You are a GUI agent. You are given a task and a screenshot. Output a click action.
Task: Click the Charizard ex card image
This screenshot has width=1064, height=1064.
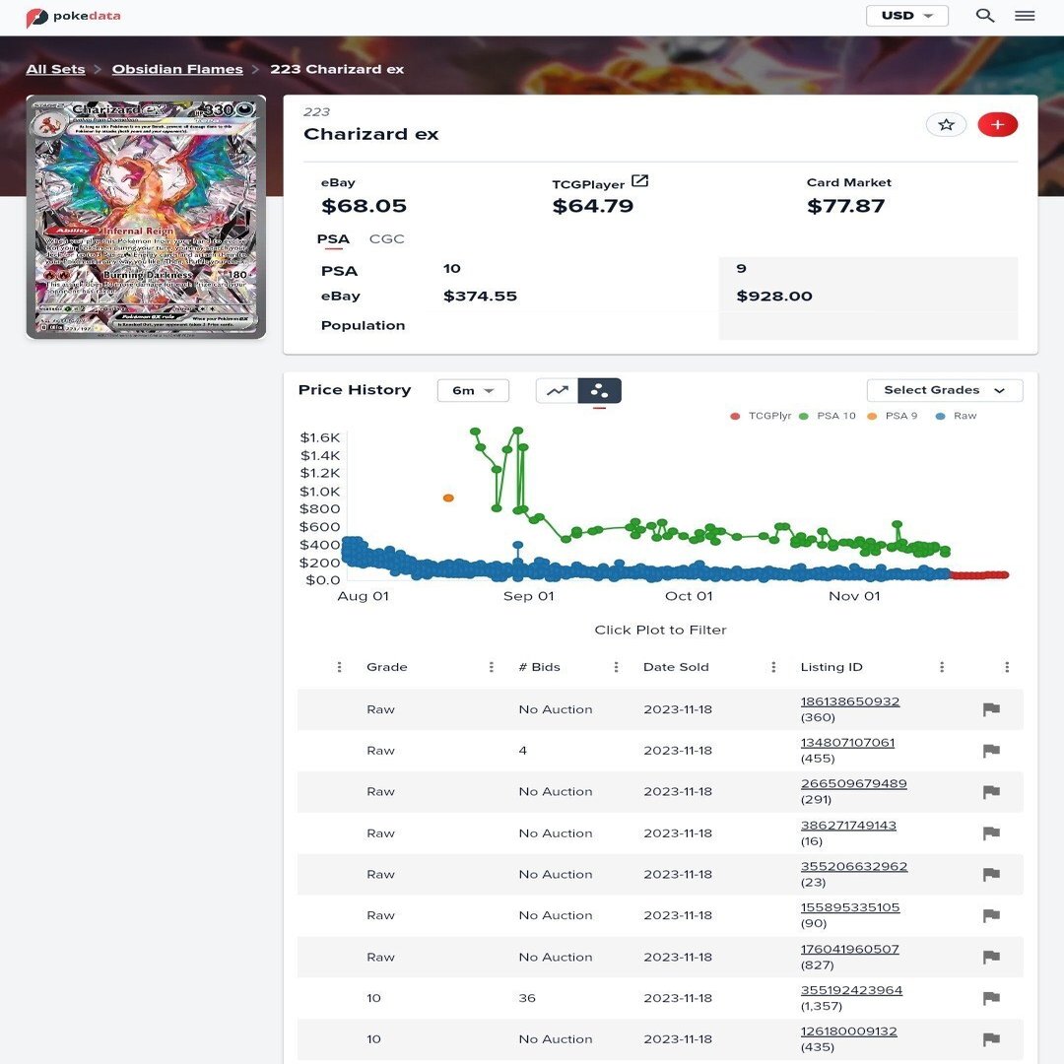tap(146, 217)
